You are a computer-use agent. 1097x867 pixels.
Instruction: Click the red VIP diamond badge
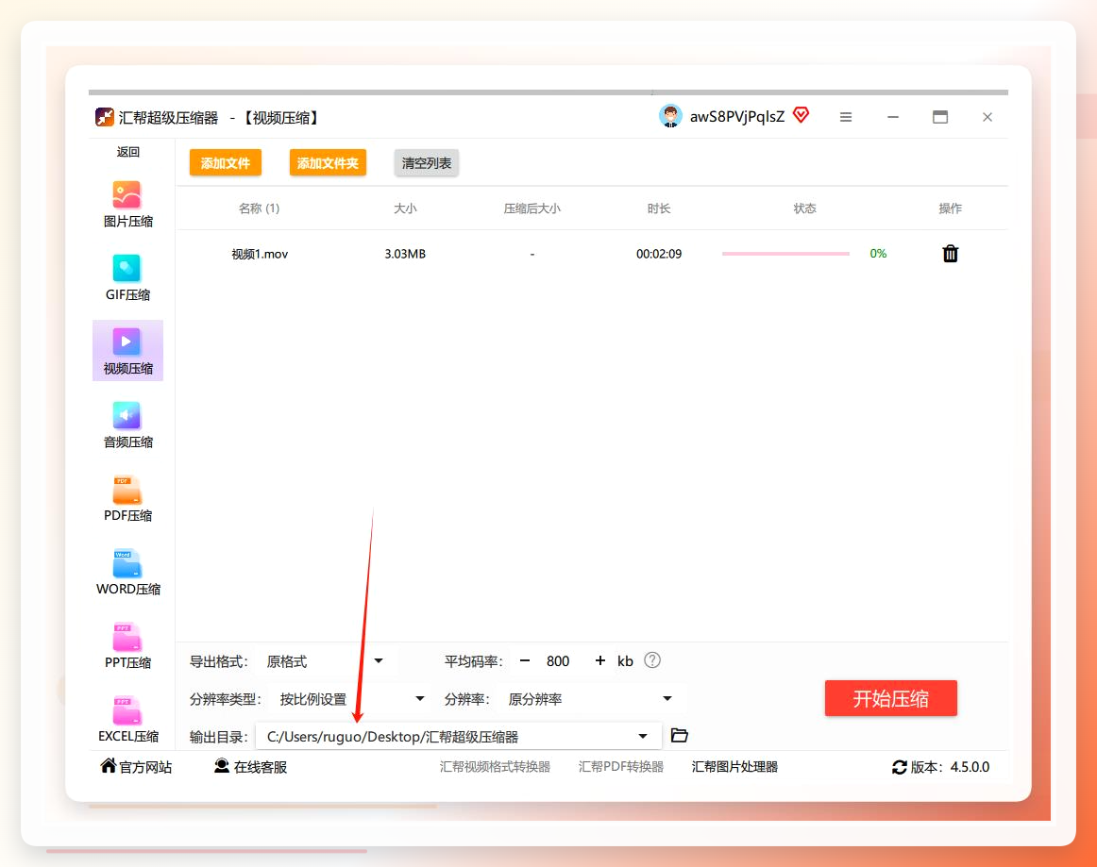point(802,115)
